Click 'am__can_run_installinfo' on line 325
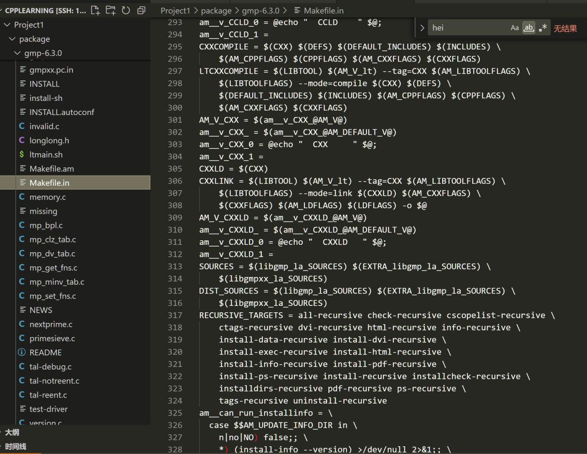 click(256, 413)
